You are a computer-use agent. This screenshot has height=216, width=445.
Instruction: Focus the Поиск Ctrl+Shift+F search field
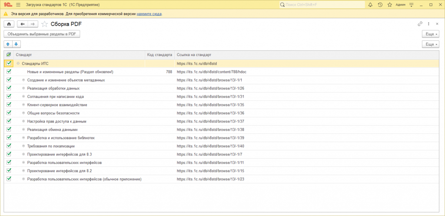pos(322,5)
